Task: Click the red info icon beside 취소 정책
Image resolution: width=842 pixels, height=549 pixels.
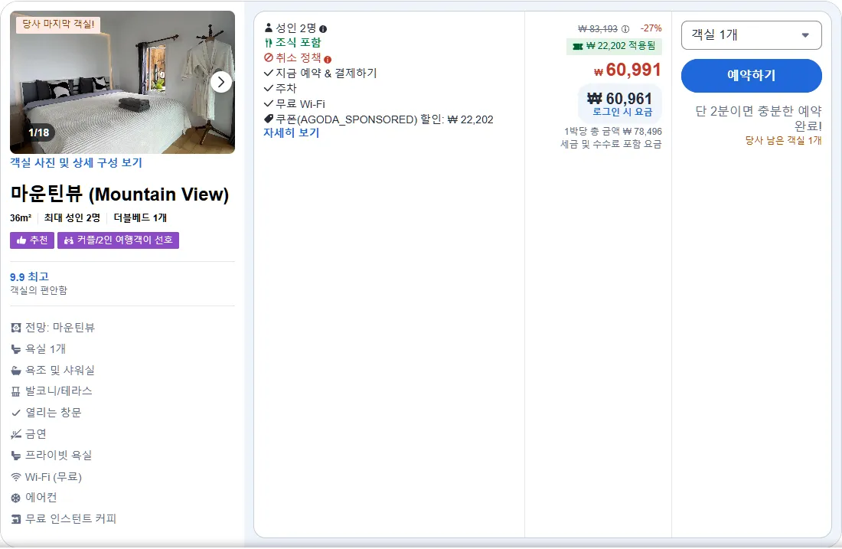Action: [328, 60]
